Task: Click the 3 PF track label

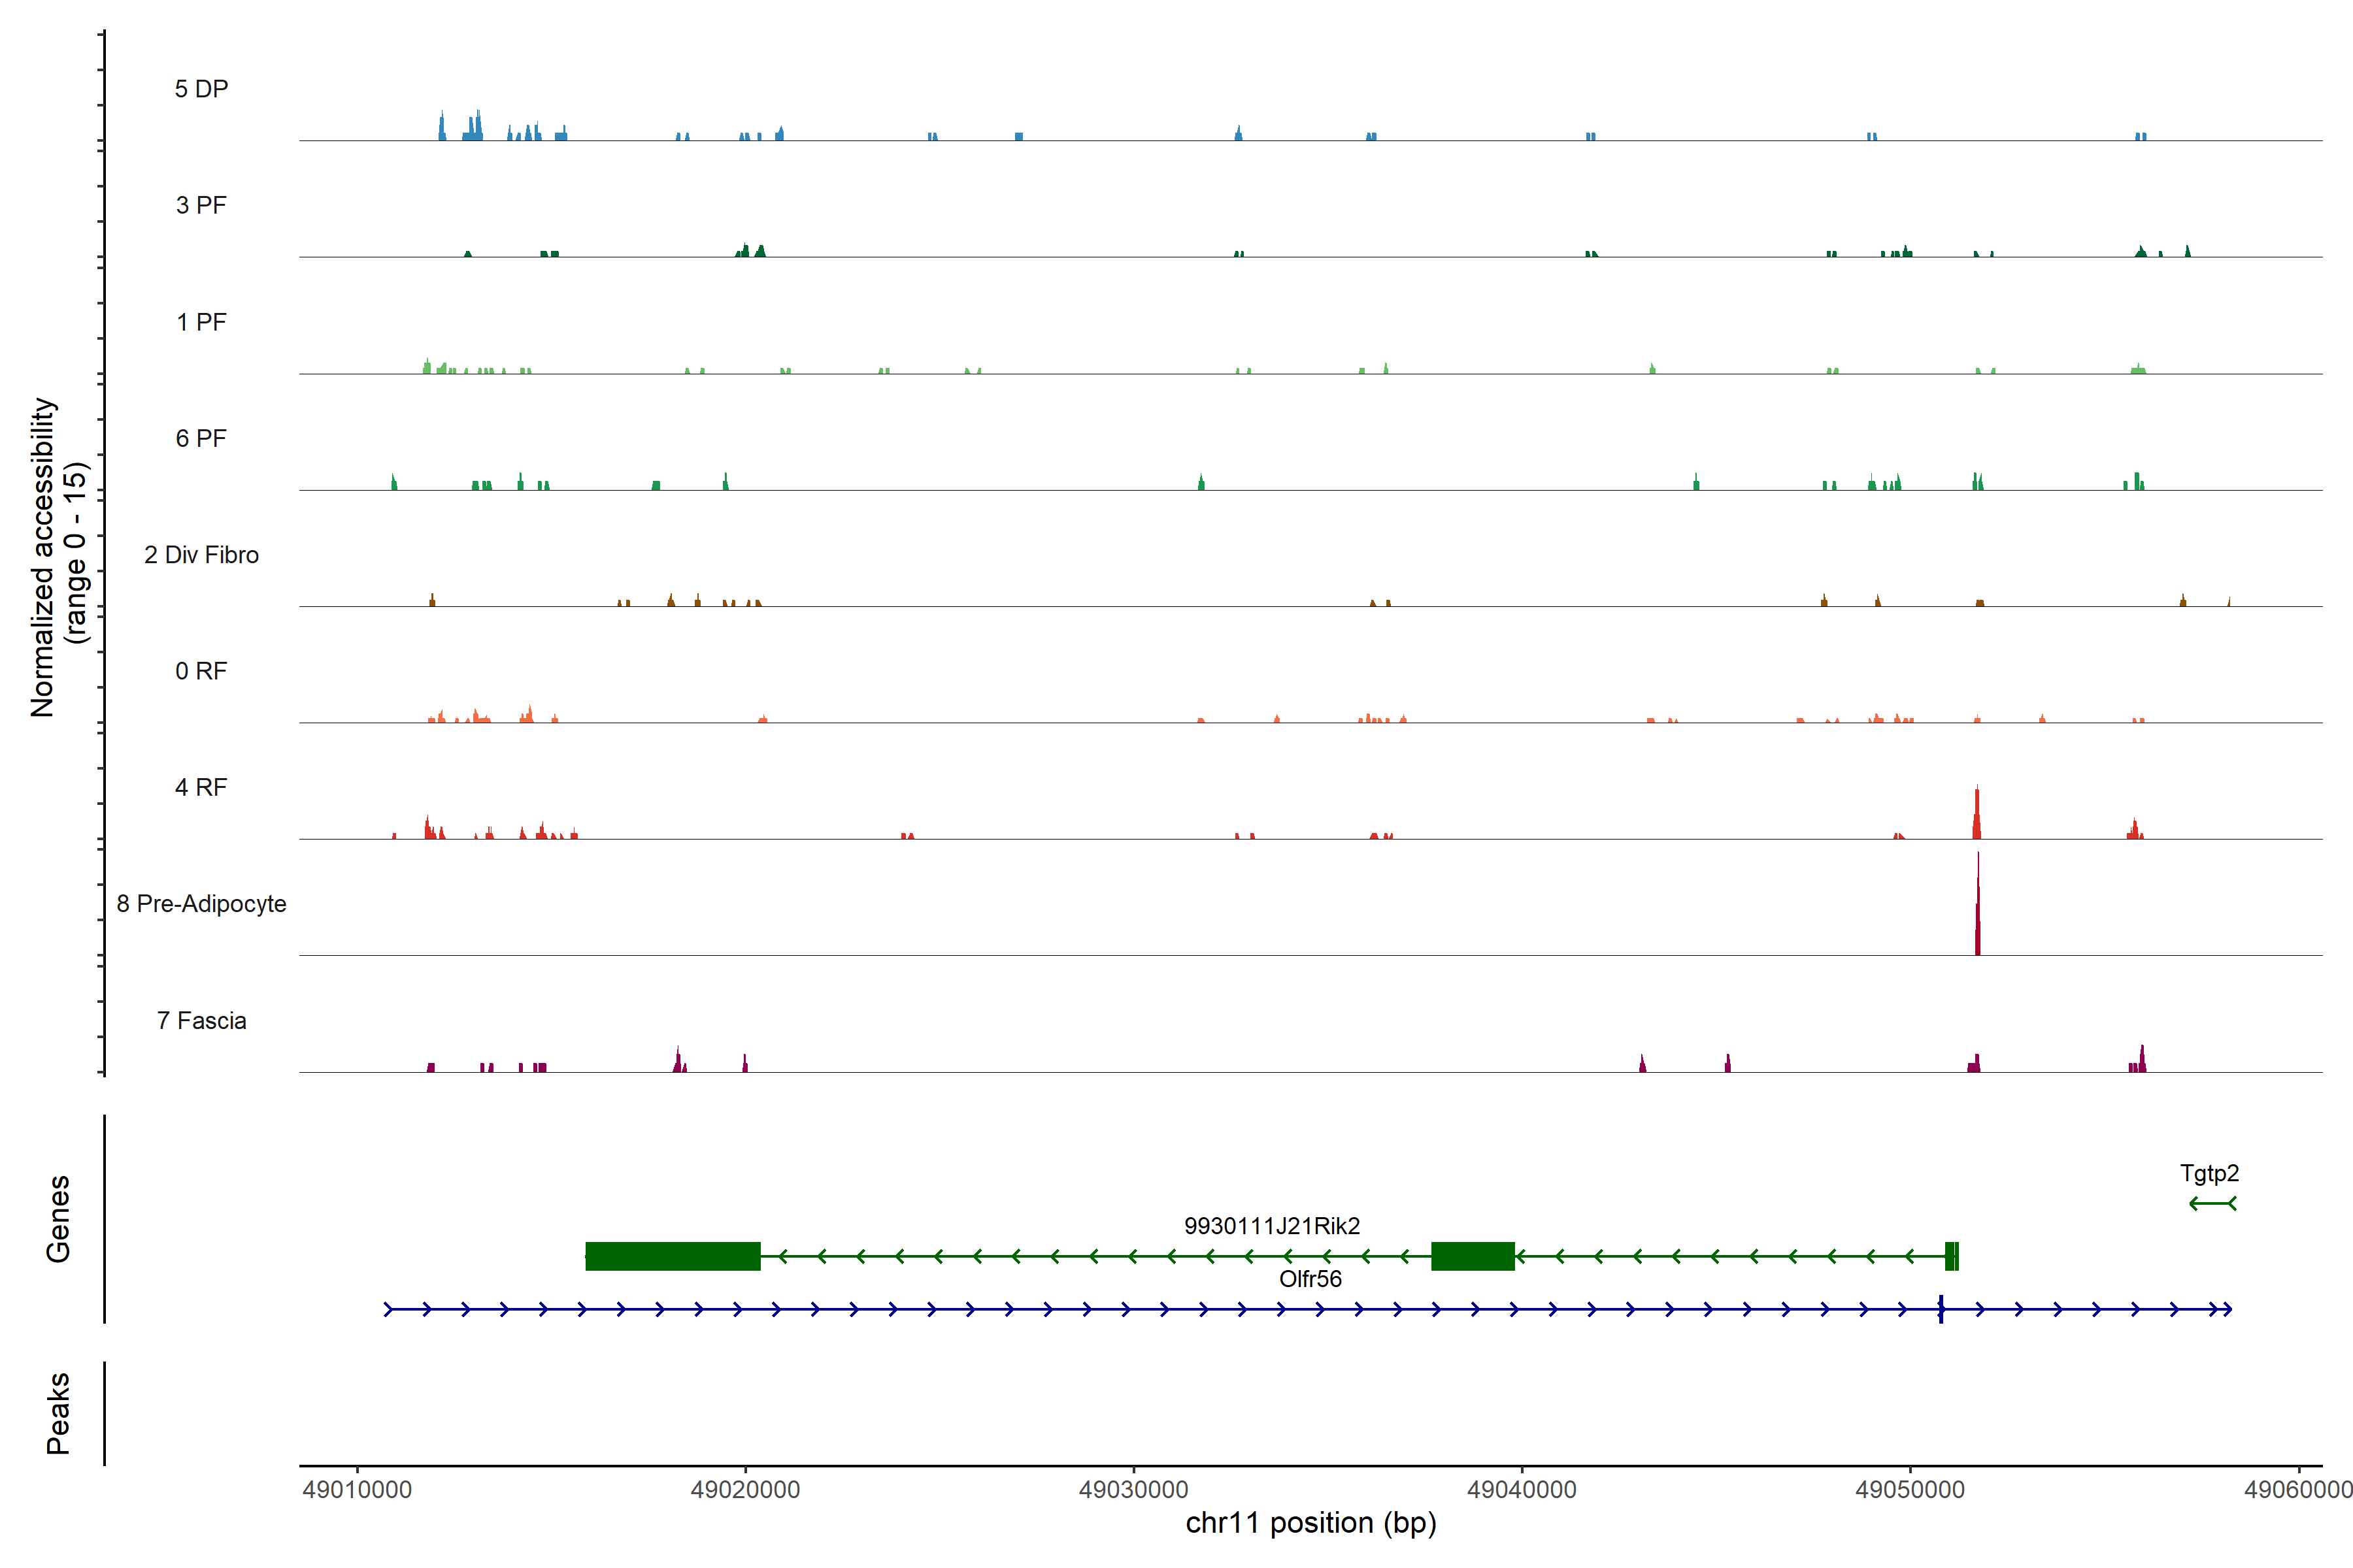Action: coord(201,205)
